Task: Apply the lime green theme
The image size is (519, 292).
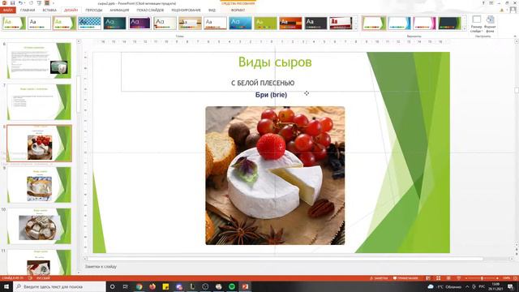Action: click(265, 24)
